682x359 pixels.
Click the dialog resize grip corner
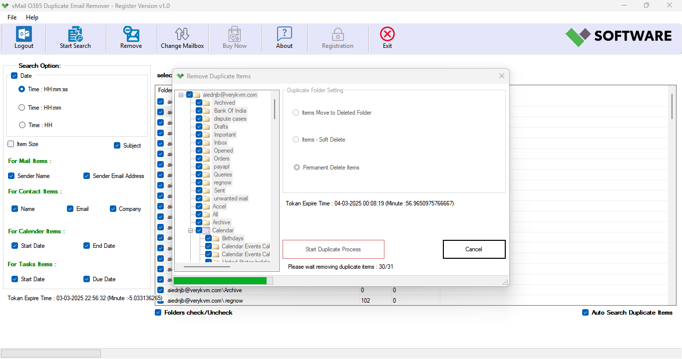[x=505, y=282]
